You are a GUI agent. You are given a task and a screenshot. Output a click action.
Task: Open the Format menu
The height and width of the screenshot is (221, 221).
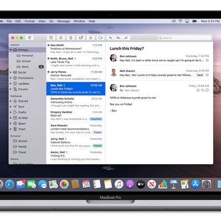click(x=29, y=21)
